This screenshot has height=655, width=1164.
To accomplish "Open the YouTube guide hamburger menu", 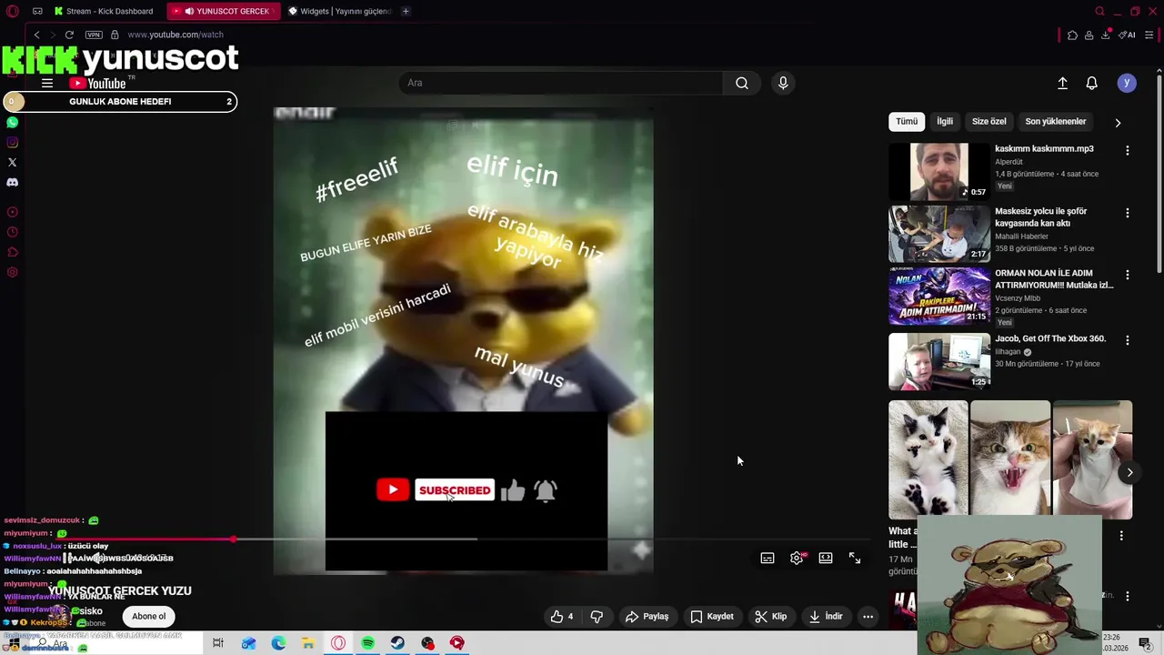I will tap(47, 83).
